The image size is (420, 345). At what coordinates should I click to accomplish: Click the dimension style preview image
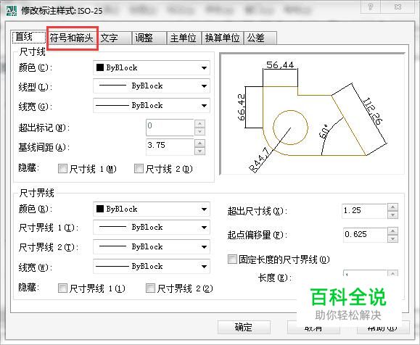coord(312,114)
